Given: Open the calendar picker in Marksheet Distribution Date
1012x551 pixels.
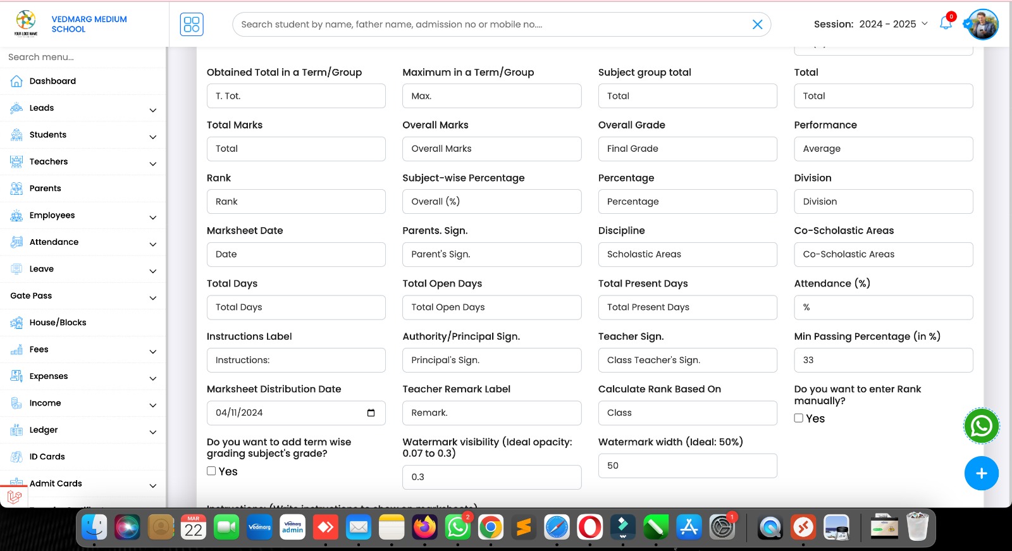Looking at the screenshot, I should point(371,413).
